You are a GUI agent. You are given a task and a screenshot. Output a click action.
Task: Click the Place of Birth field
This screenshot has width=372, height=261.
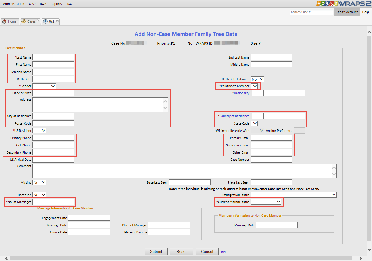pos(53,93)
